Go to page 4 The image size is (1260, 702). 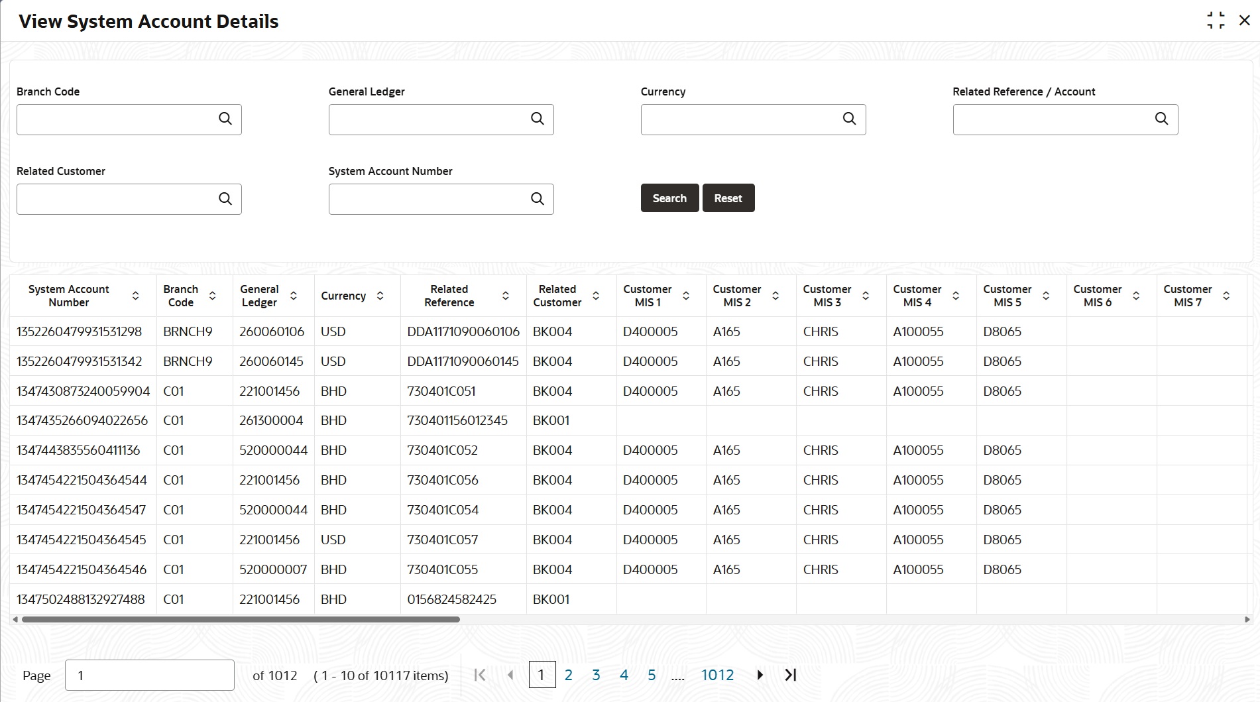[x=624, y=675]
